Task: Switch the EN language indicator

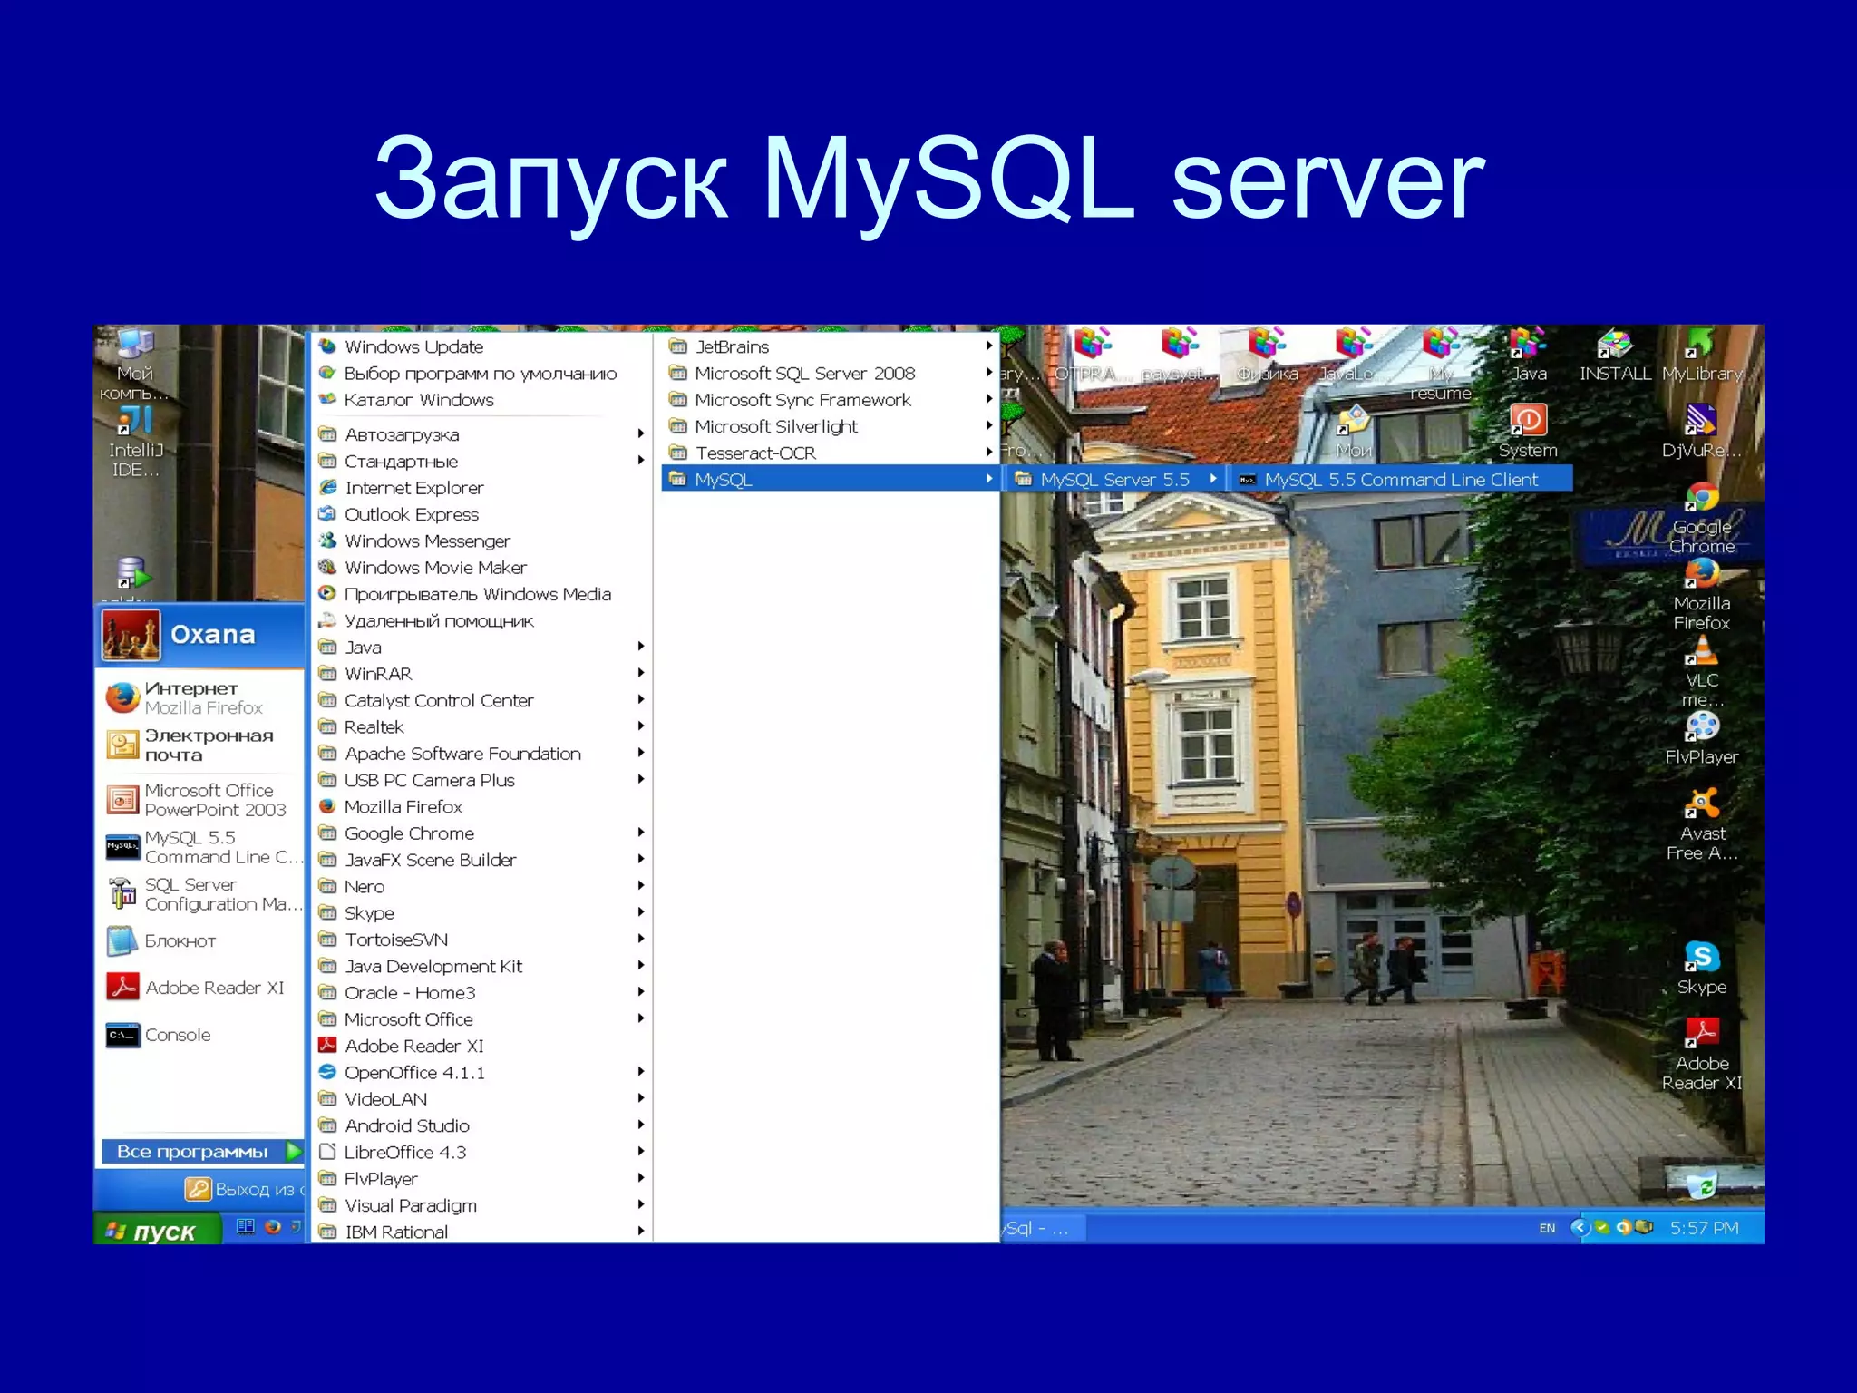Action: (x=1547, y=1228)
